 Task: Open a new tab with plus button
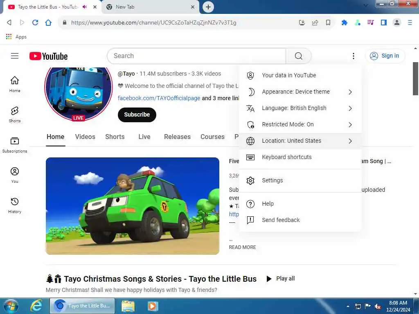(x=208, y=7)
